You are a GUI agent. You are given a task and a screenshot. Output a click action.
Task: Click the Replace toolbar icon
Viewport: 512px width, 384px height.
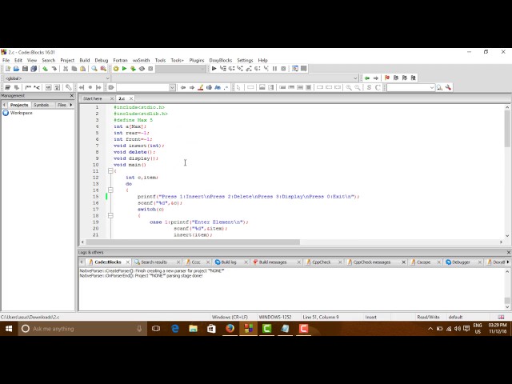click(103, 69)
